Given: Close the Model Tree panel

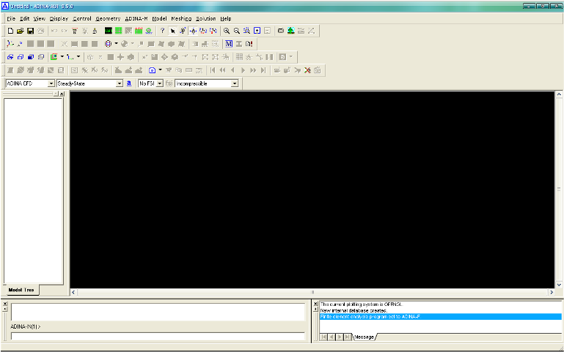Looking at the screenshot, I should pyautogui.click(x=62, y=94).
